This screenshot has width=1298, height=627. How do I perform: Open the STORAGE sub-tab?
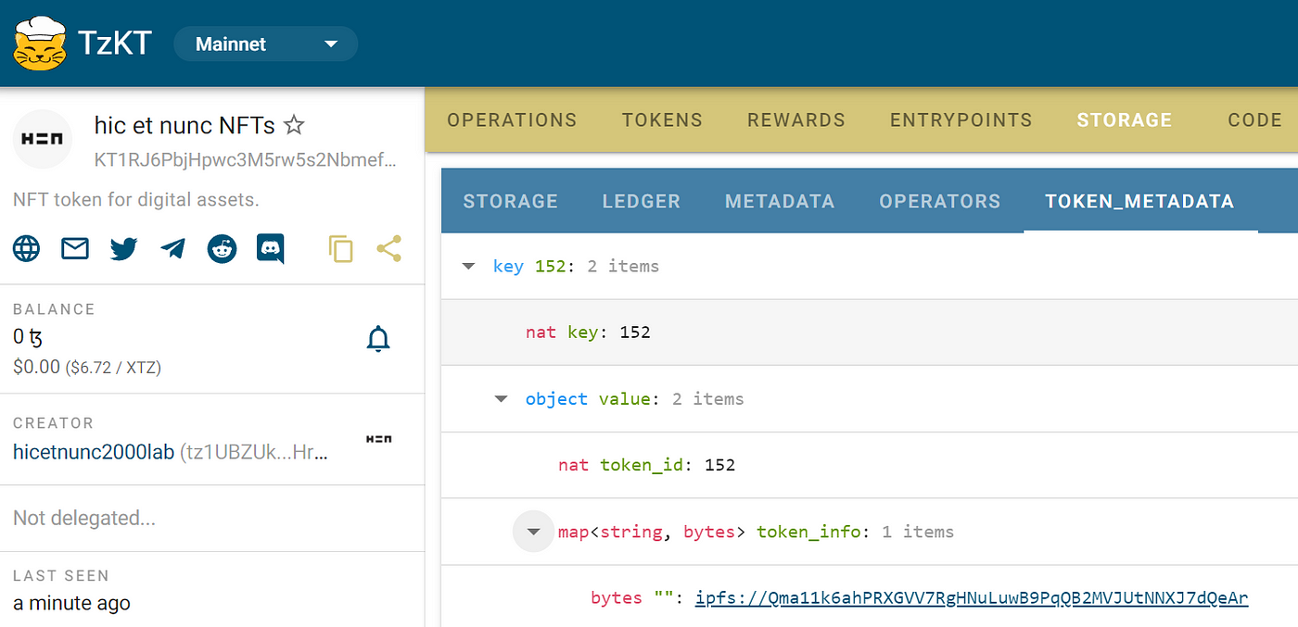click(511, 201)
